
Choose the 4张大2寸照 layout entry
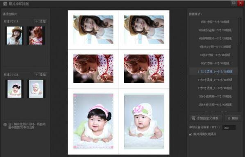click(215, 46)
